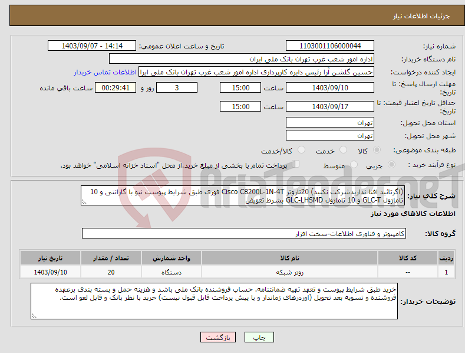Click the دستگاه unit cell
This screenshot has width=465, height=353.
point(172,272)
